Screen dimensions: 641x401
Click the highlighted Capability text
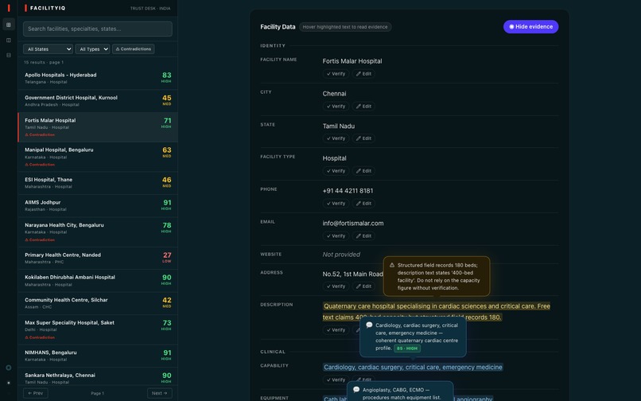coord(413,368)
